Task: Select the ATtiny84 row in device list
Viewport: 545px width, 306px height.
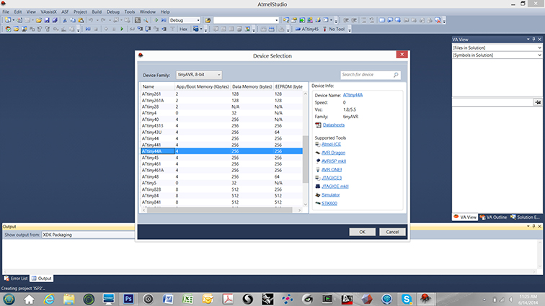Action: pyautogui.click(x=221, y=196)
